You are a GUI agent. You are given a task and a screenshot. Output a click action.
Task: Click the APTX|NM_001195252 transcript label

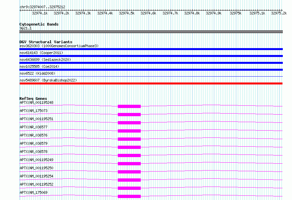click(x=36, y=184)
